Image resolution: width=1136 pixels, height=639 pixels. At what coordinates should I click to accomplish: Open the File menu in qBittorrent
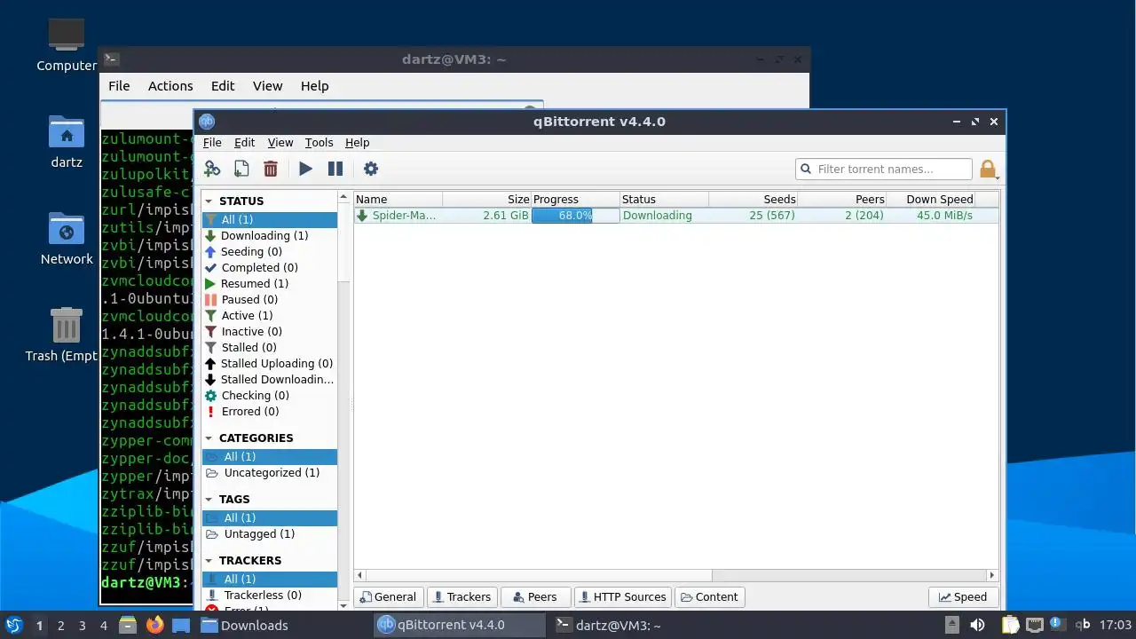[x=212, y=142]
